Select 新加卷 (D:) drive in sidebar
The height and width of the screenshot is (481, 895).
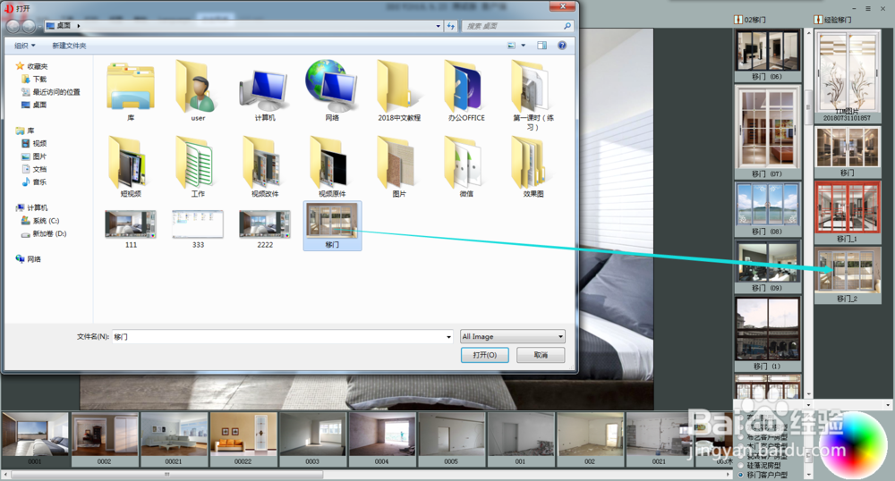(x=44, y=233)
